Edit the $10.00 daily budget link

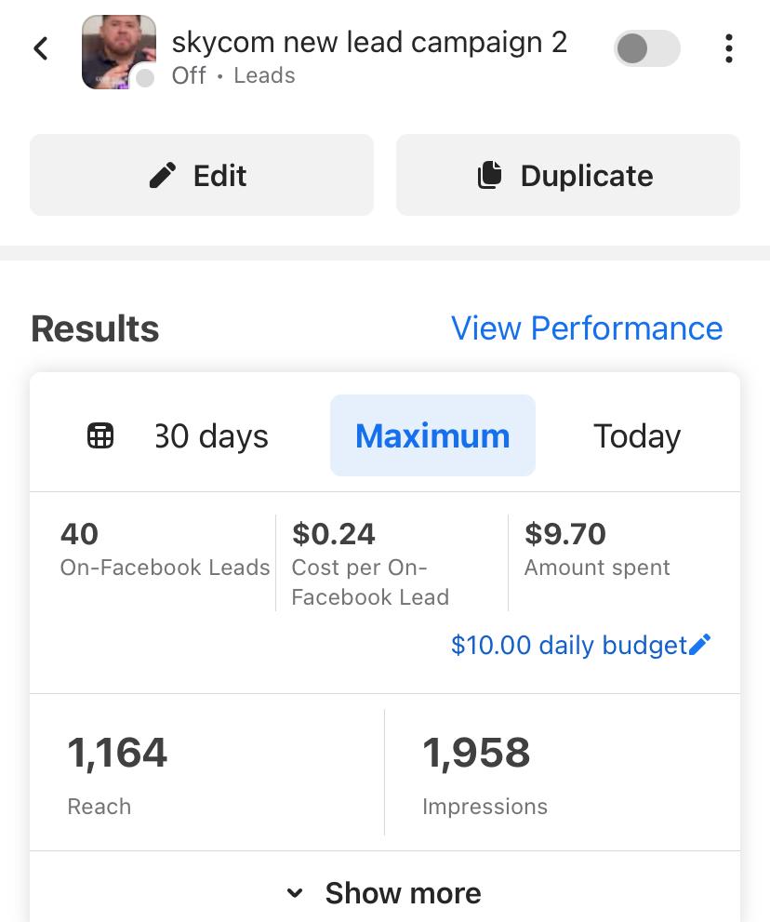(569, 645)
